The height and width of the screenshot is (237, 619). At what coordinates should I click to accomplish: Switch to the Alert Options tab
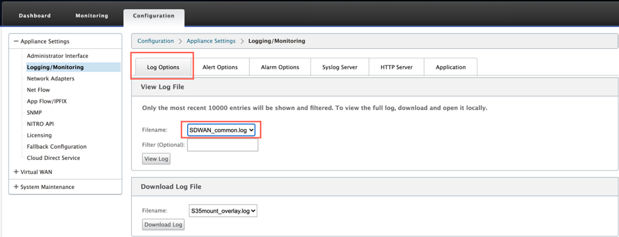click(x=220, y=67)
